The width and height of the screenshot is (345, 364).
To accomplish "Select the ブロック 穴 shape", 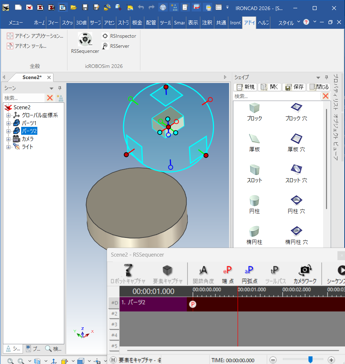I will click(296, 112).
